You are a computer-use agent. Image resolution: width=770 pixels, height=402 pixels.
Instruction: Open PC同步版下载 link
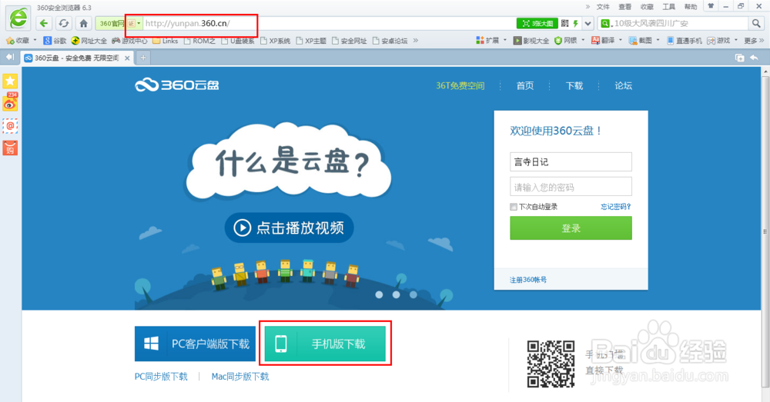tap(161, 377)
